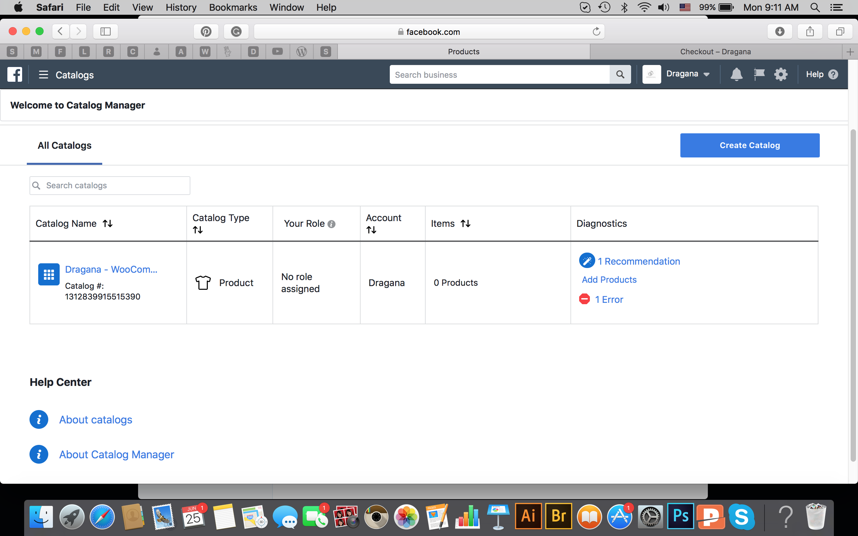
Task: Reload the facebook.com page
Action: pyautogui.click(x=596, y=31)
